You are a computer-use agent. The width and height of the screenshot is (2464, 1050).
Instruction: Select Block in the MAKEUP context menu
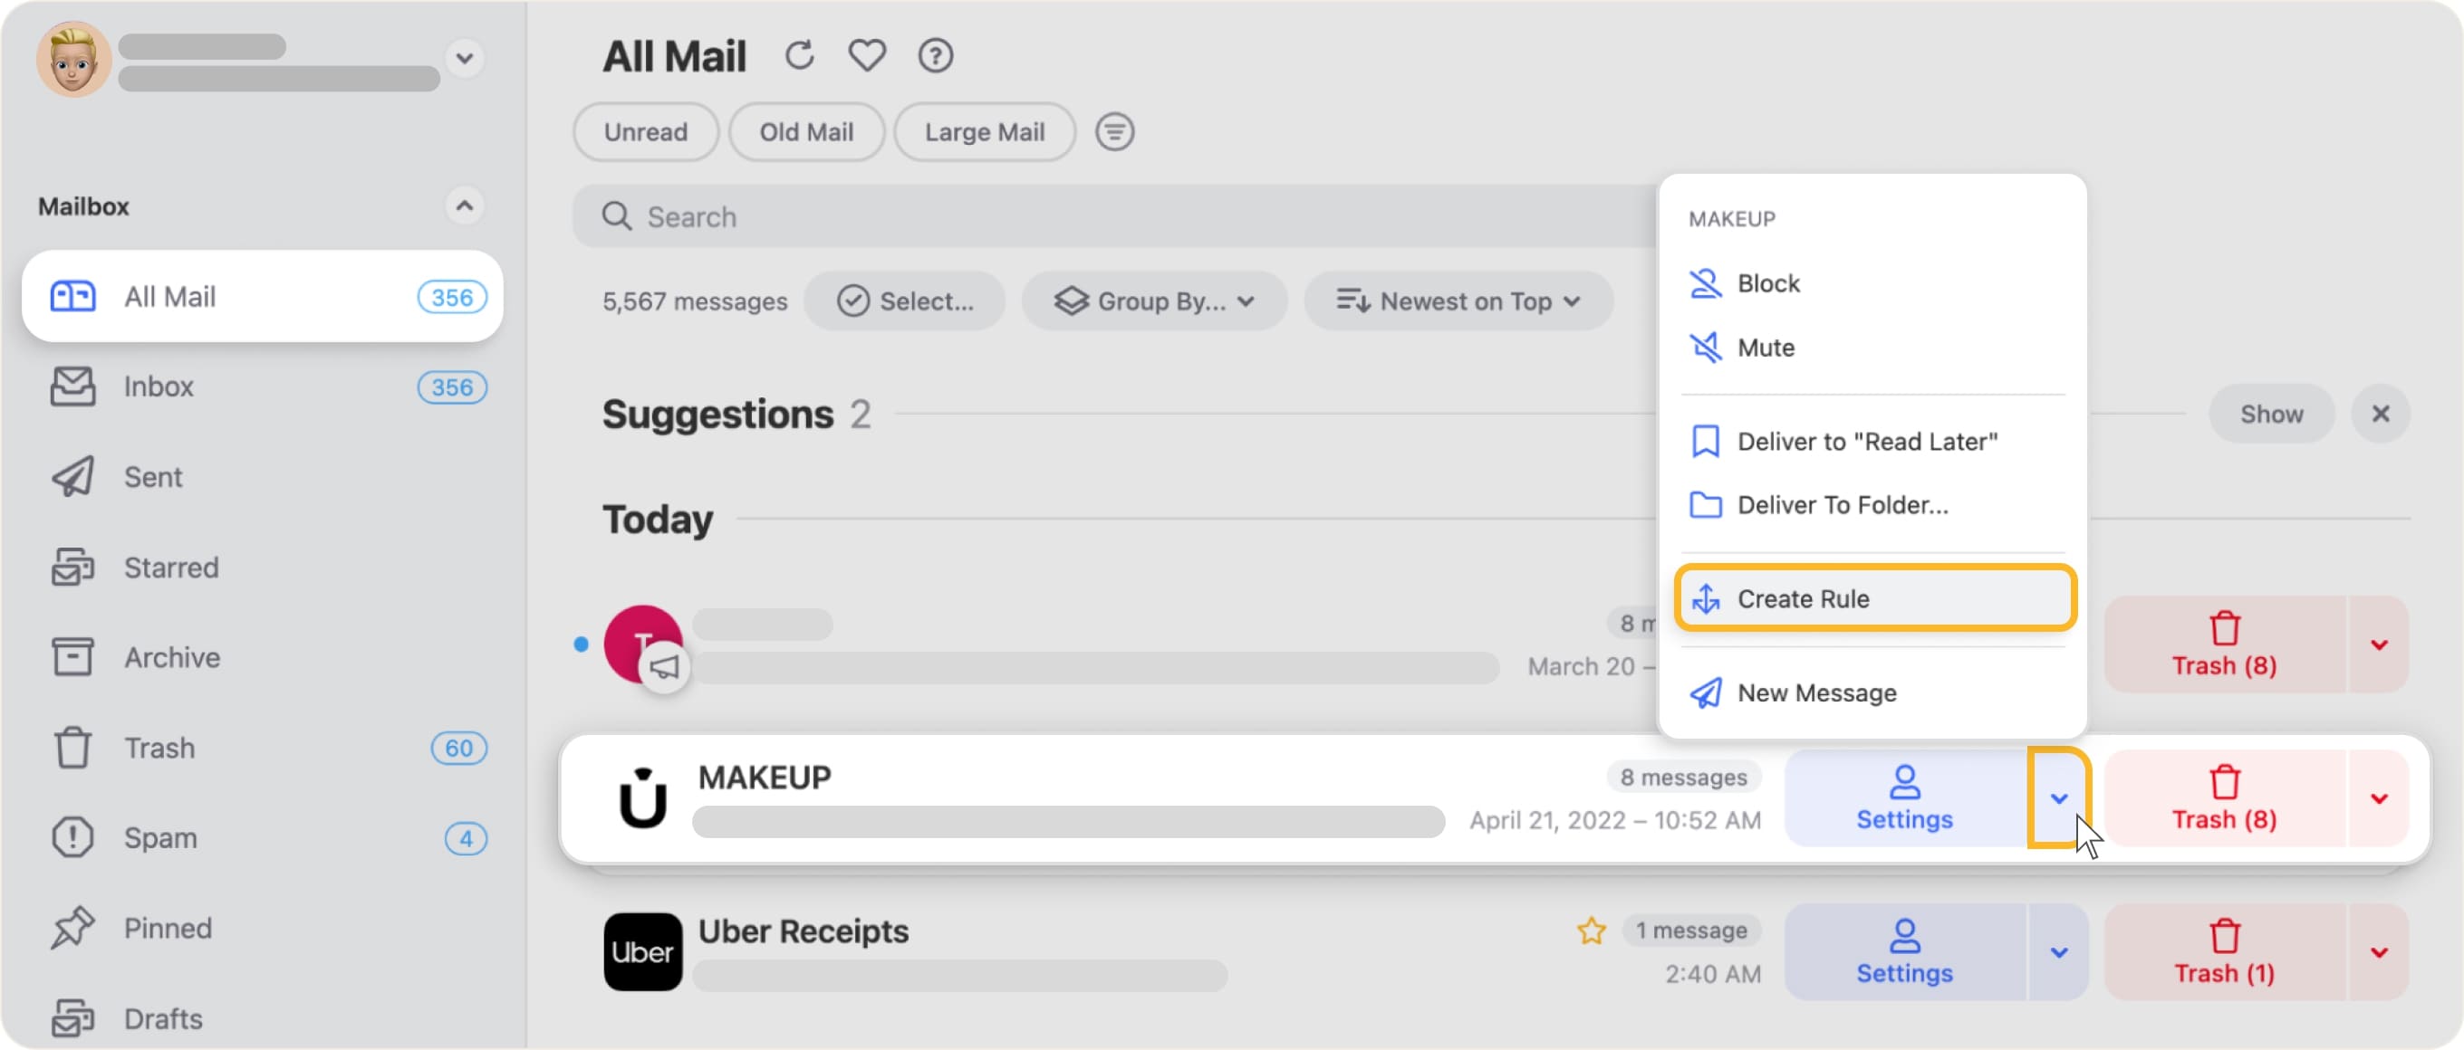(x=1767, y=282)
